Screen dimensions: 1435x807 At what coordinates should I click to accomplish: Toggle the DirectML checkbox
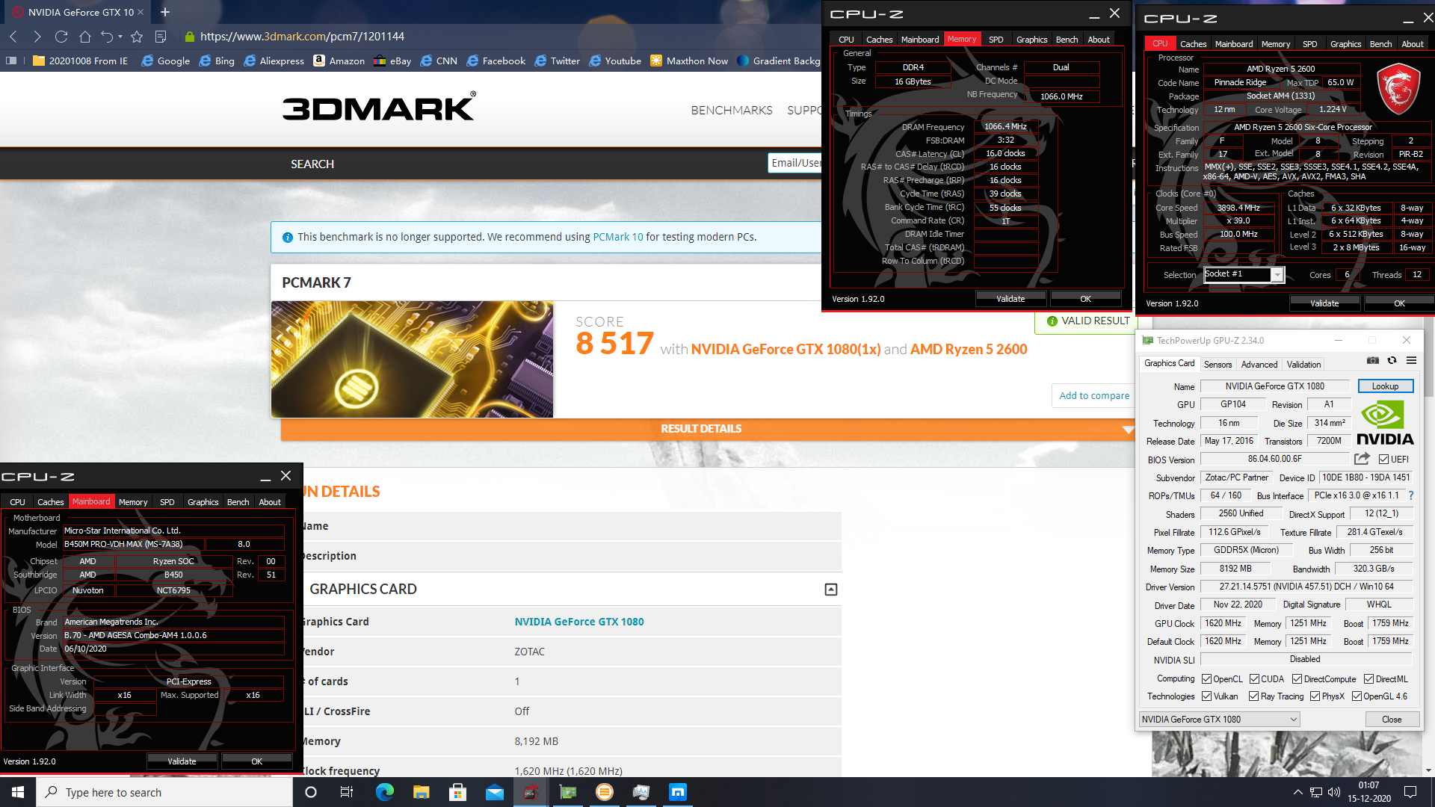coord(1368,679)
